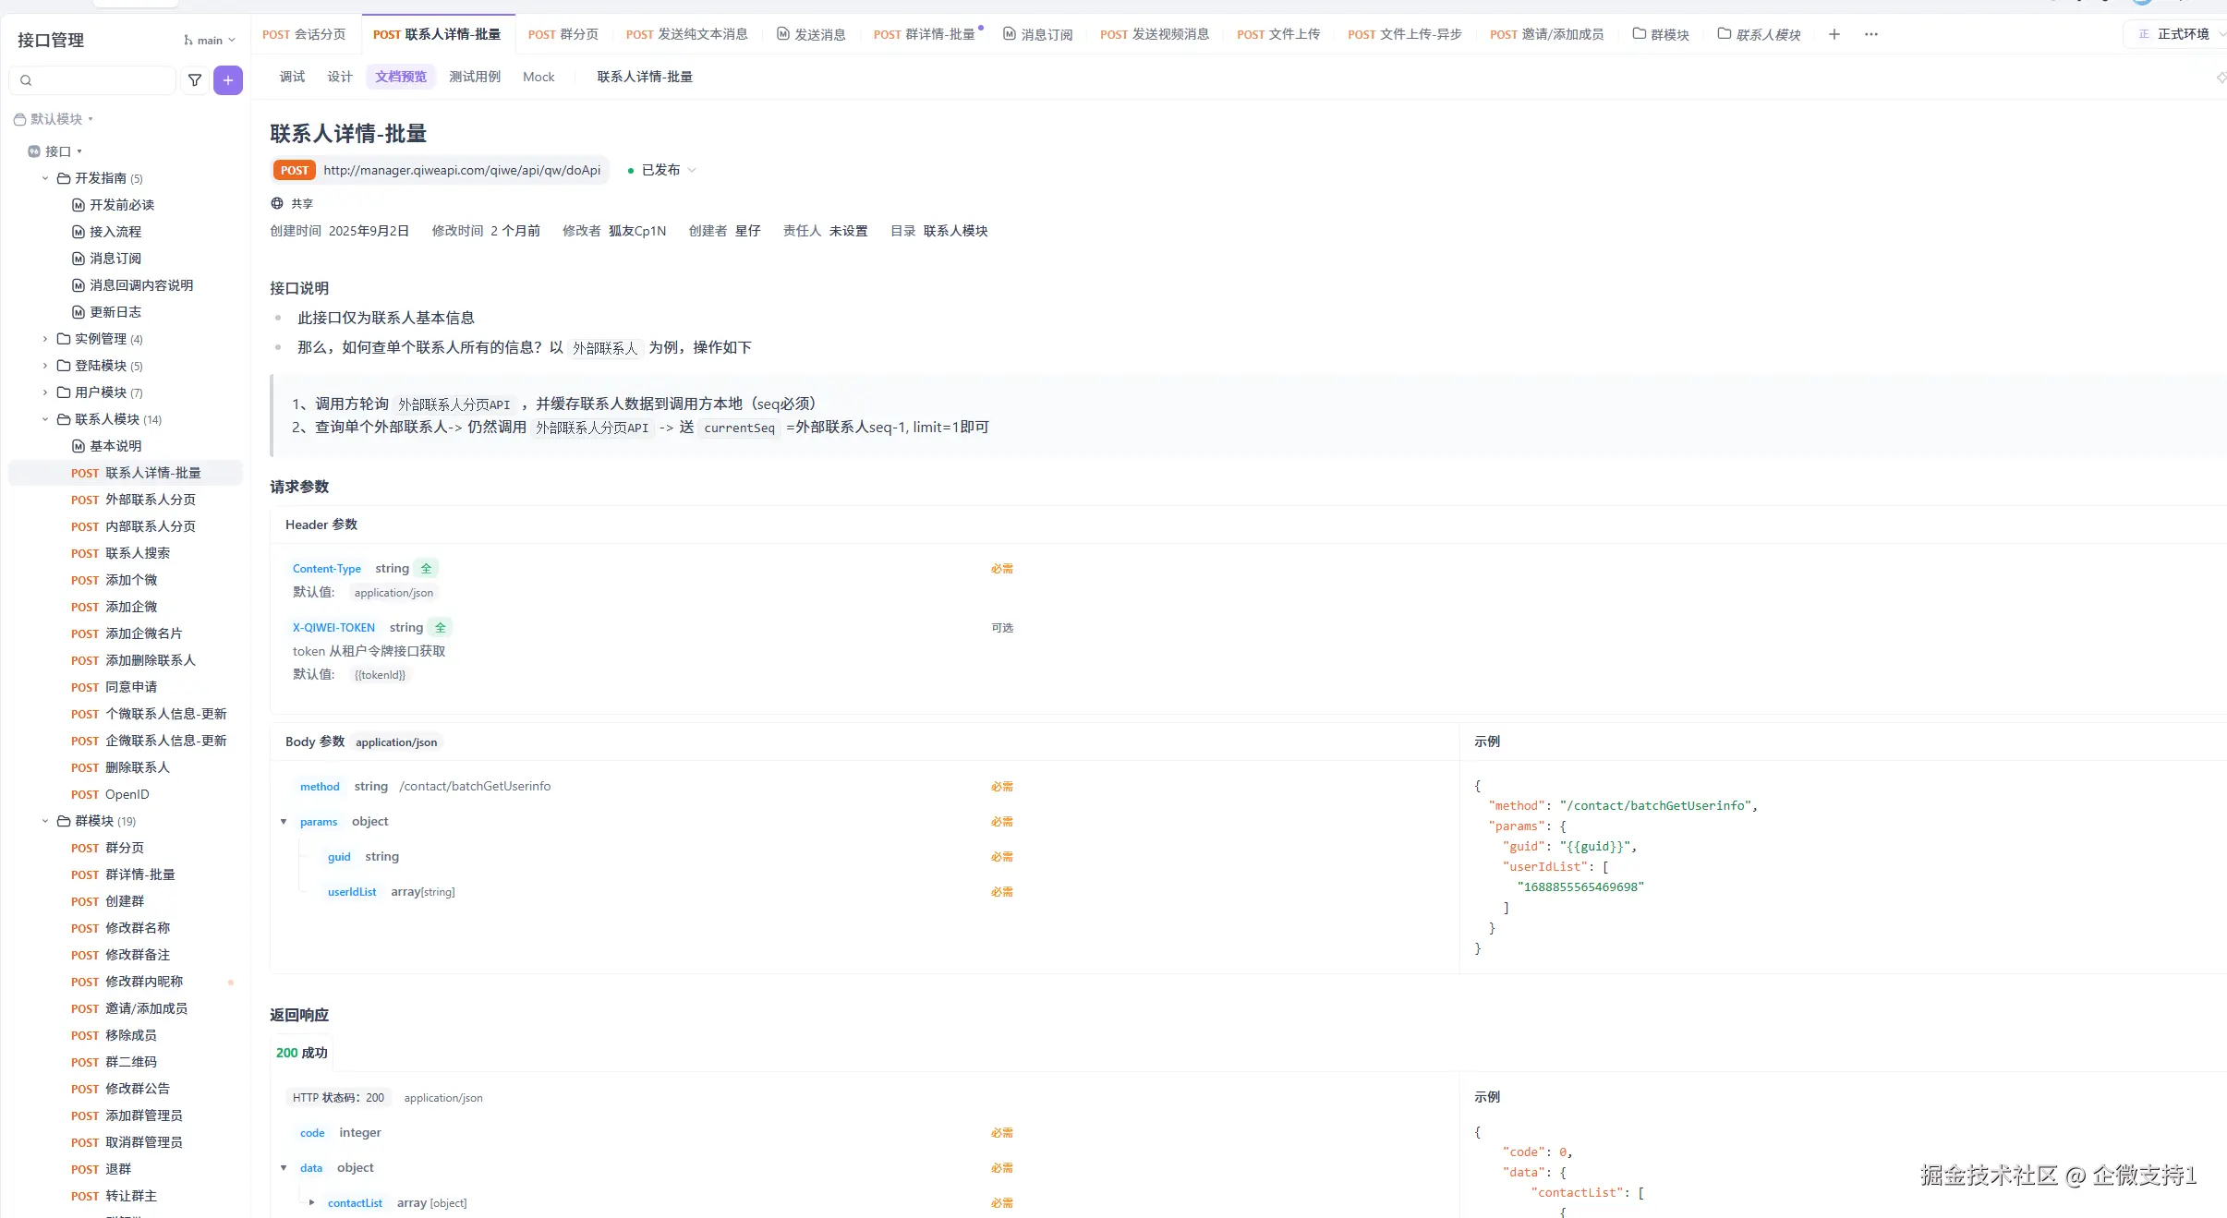Click the API URL manager.qiweapi.com link

(462, 170)
